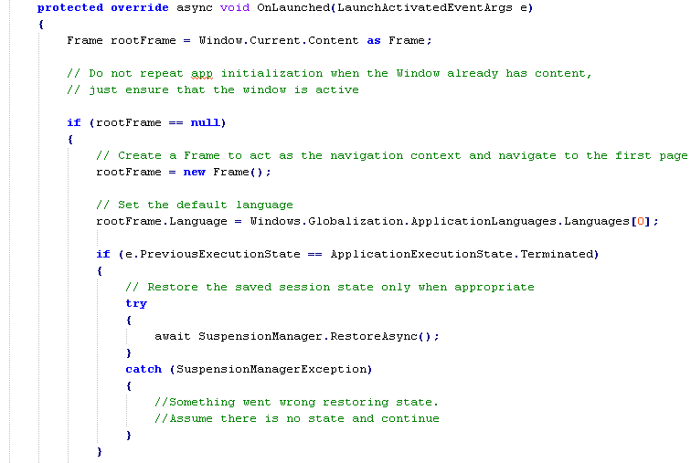
Task: Place cursor on 'protected' keyword
Action: pos(70,7)
